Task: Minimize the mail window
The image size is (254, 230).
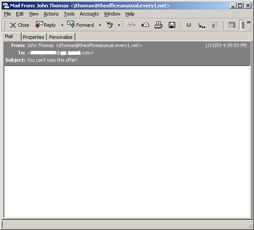Action: 233,6
